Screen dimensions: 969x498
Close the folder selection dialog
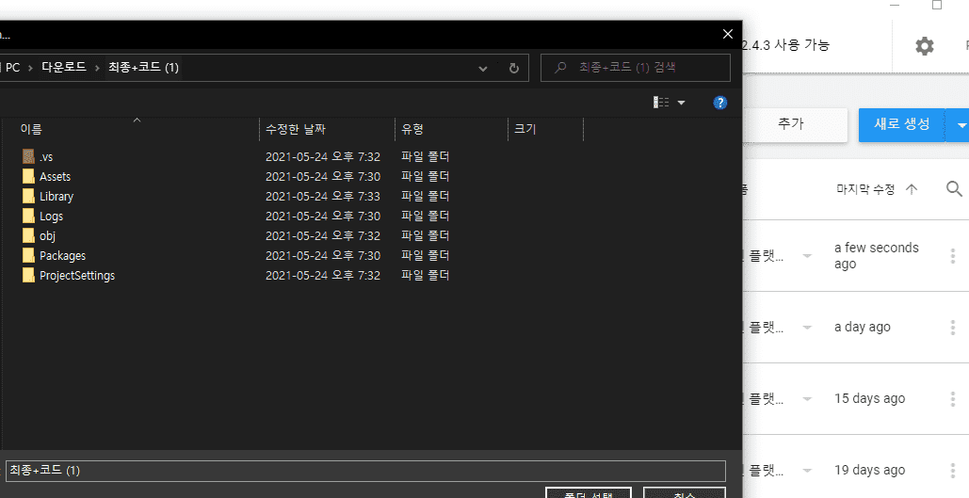pyautogui.click(x=727, y=35)
